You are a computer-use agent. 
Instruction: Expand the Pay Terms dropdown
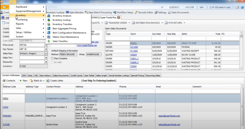tap(46, 49)
